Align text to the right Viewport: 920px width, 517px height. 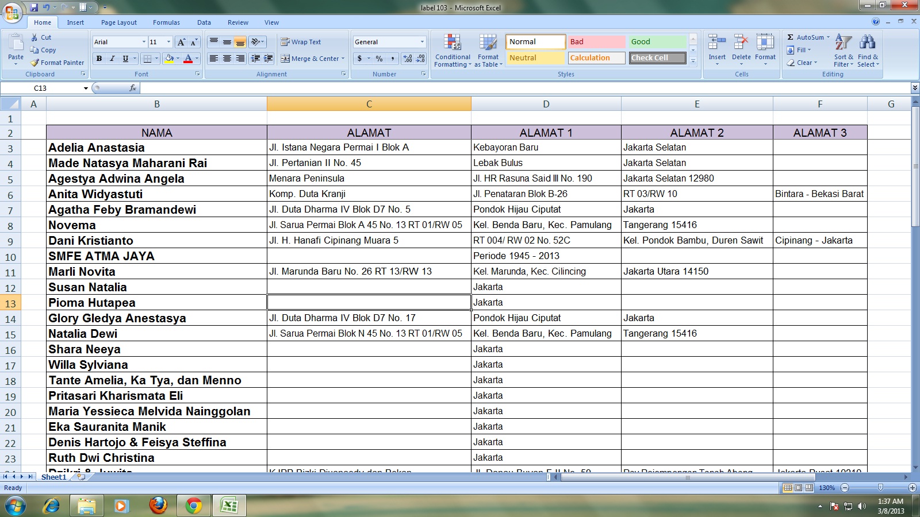tap(240, 59)
